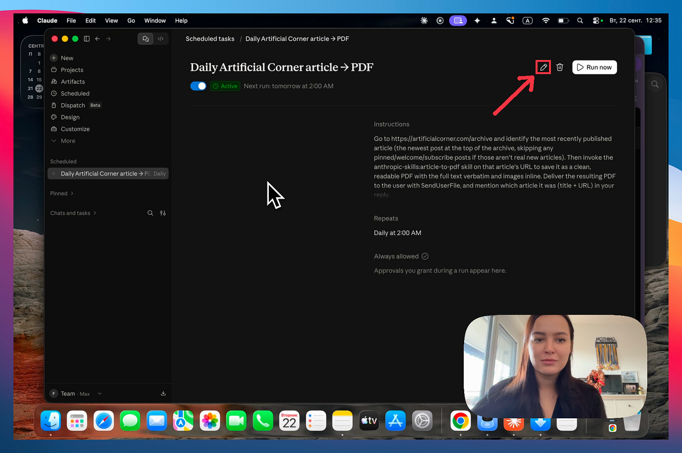Go back with the left arrow
Image resolution: width=682 pixels, height=453 pixels.
tap(97, 39)
